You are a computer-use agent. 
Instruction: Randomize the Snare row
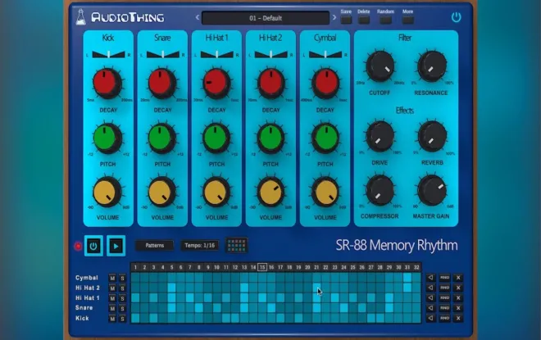[x=445, y=308]
